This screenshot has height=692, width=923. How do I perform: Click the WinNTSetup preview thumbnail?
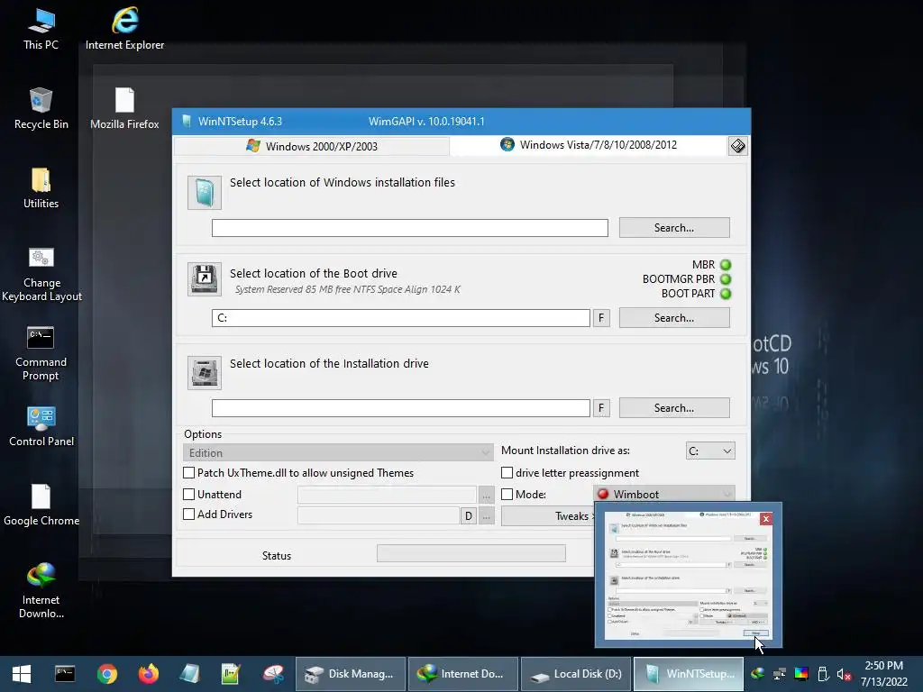pyautogui.click(x=688, y=576)
